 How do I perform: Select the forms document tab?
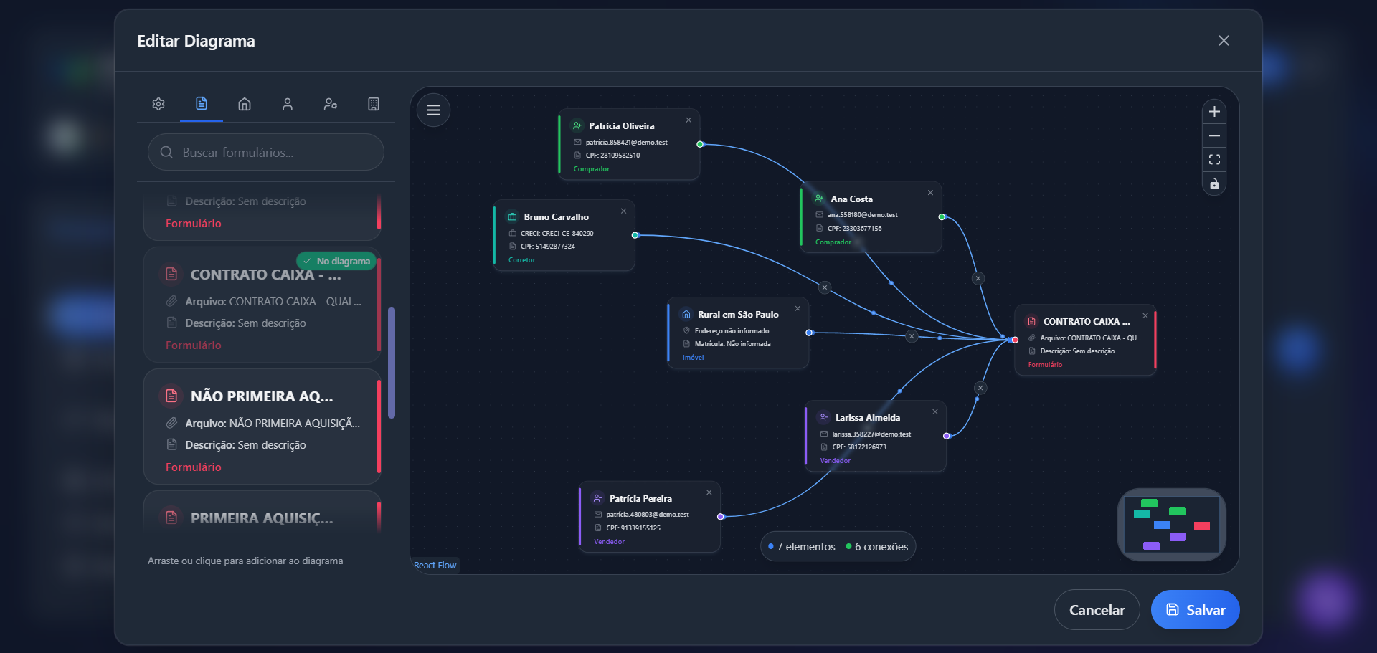click(202, 104)
